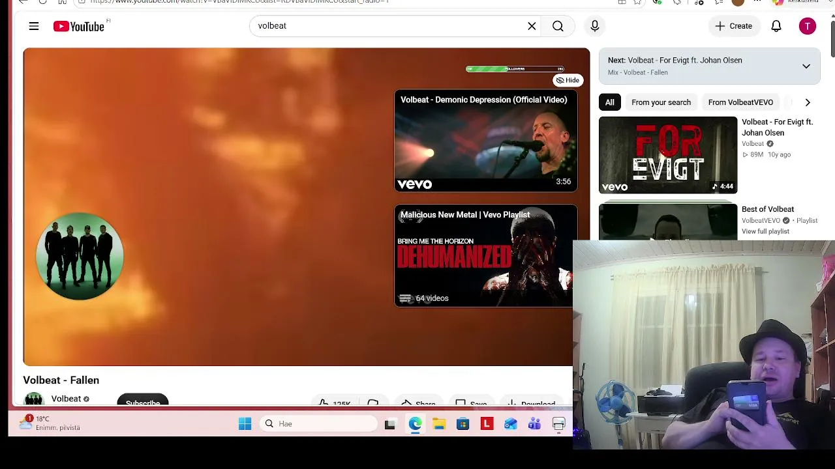Open Volbeat Demonic Depression end-screen video
This screenshot has height=469, width=835.
tap(486, 141)
